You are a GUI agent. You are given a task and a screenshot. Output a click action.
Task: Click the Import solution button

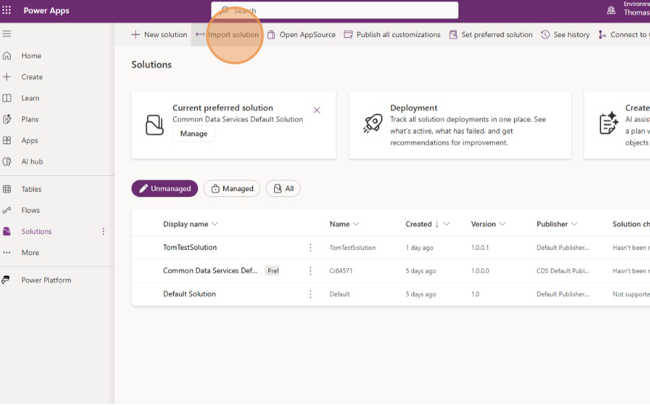point(227,34)
